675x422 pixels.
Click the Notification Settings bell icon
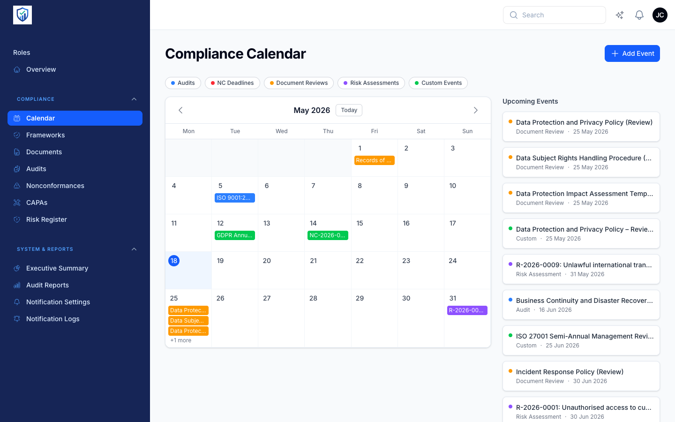point(17,302)
